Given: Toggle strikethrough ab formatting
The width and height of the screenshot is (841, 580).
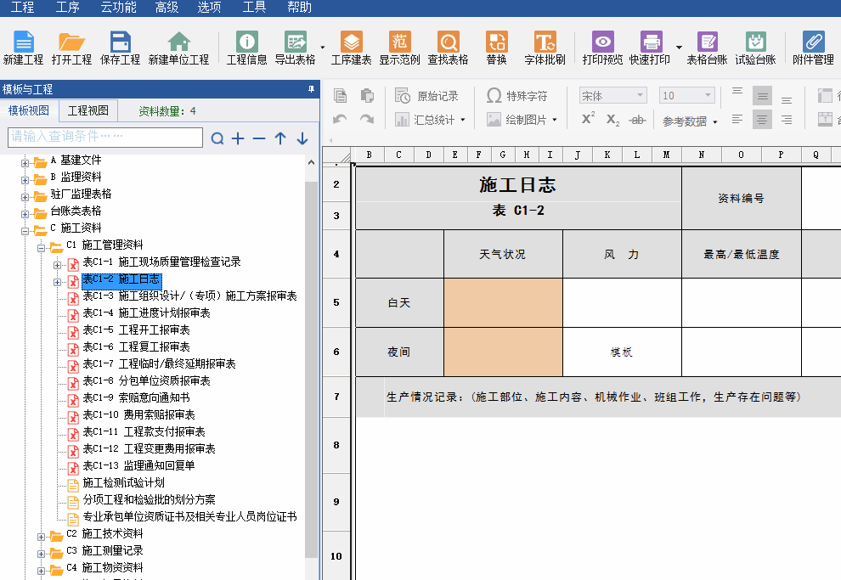Looking at the screenshot, I should click(637, 120).
